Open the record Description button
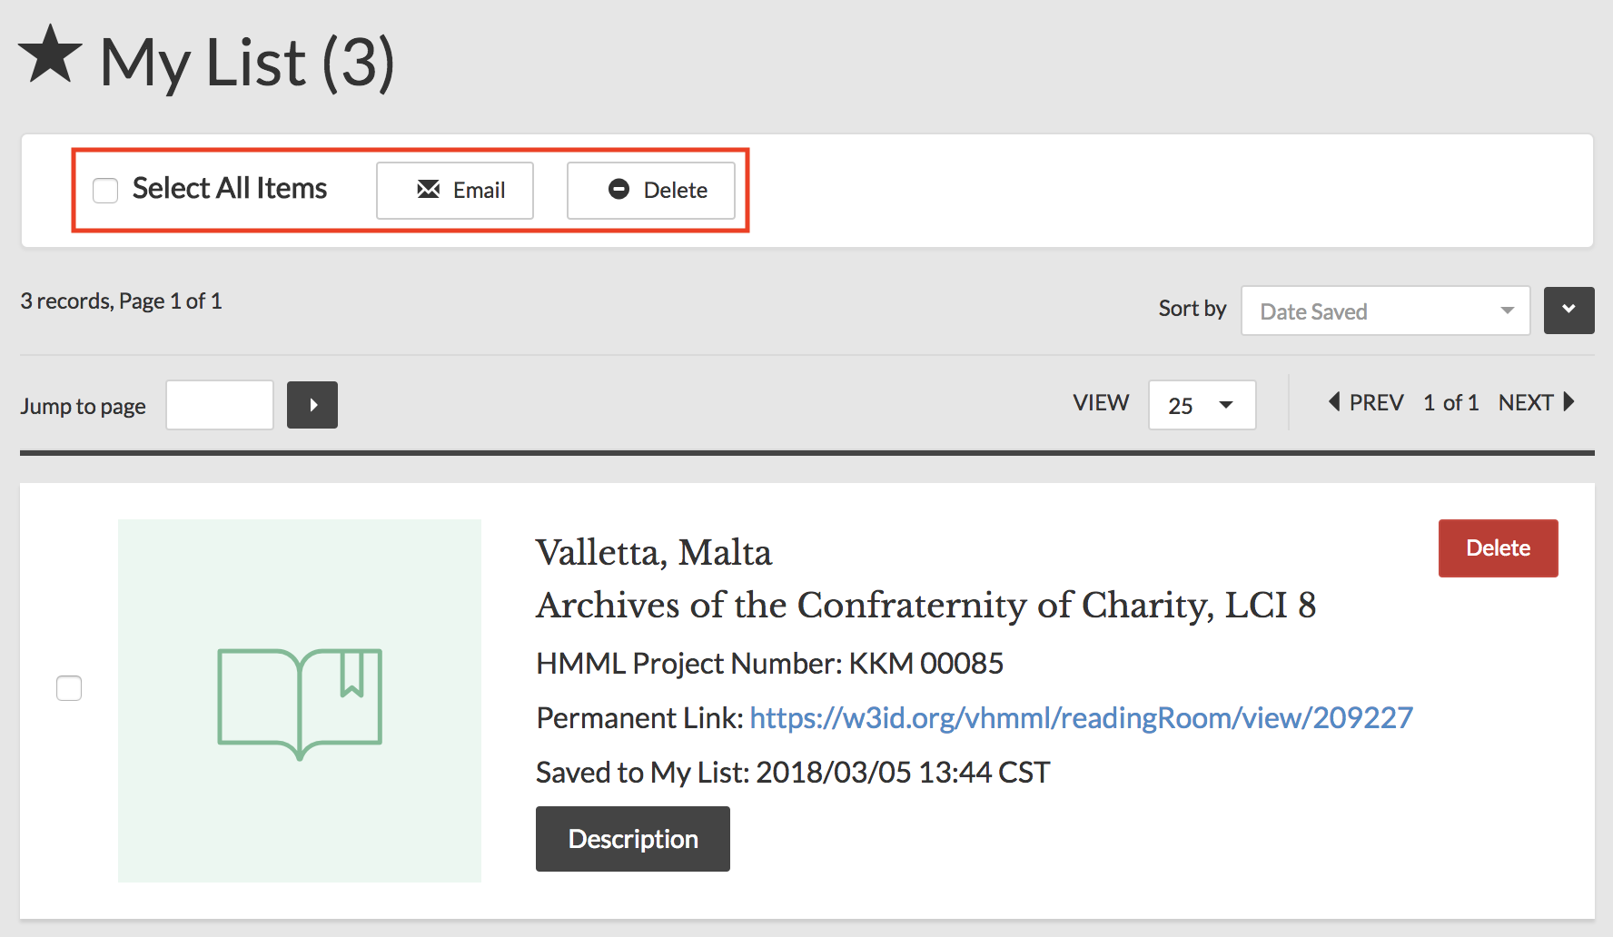The height and width of the screenshot is (937, 1613). tap(633, 839)
